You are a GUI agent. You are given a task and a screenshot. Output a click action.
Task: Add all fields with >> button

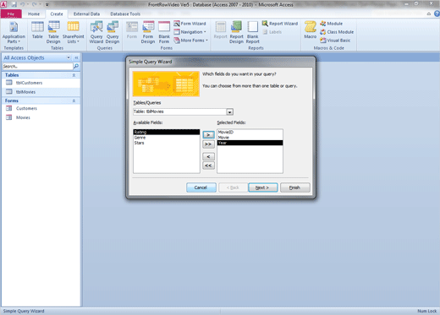point(208,144)
